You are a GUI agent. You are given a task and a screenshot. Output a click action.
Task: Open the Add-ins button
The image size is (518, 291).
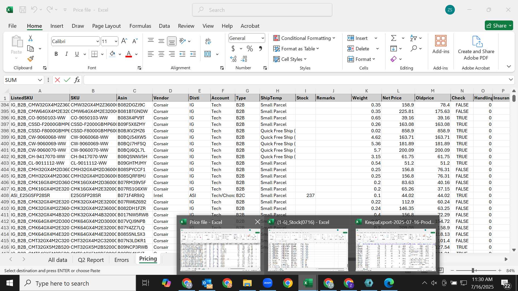click(x=441, y=44)
